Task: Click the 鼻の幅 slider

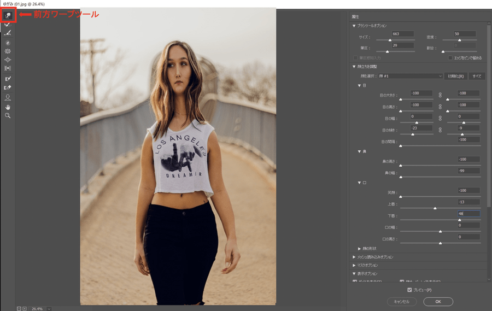Action: point(440,177)
